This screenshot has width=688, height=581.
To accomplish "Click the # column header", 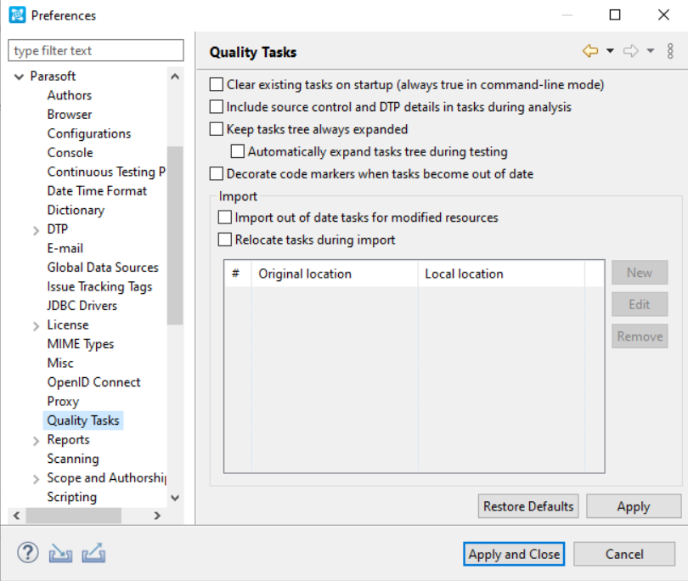I will click(x=237, y=274).
